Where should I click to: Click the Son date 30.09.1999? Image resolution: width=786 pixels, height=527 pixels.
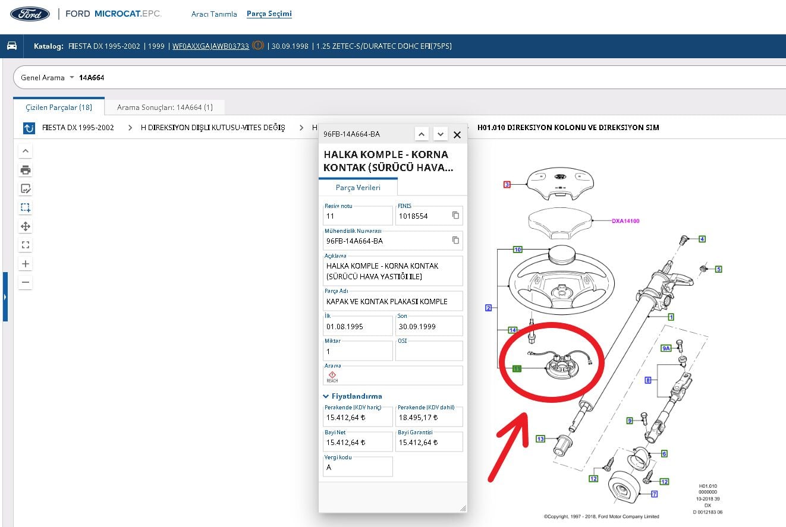(429, 326)
